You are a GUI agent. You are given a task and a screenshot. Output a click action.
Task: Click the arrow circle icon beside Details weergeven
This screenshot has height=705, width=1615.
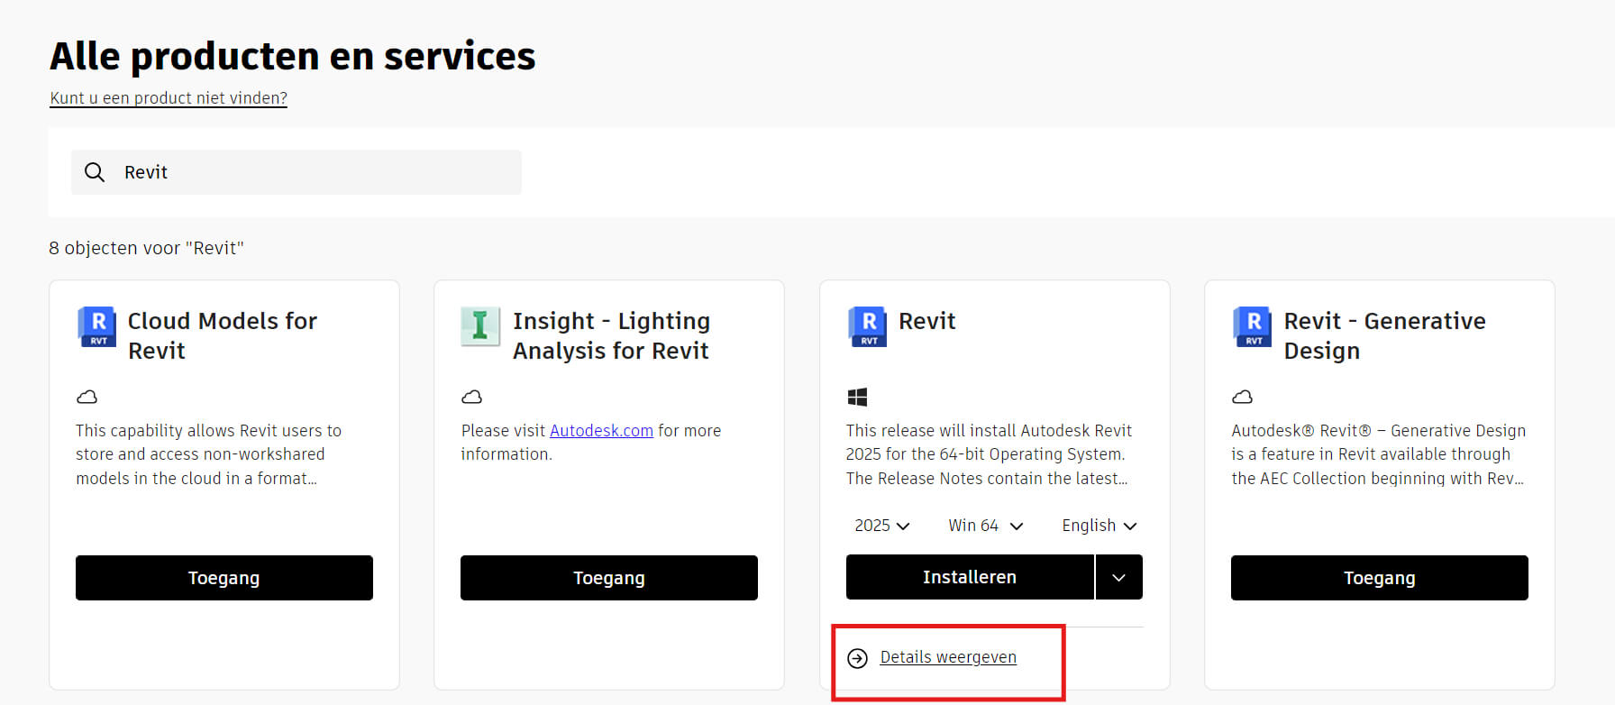(857, 658)
